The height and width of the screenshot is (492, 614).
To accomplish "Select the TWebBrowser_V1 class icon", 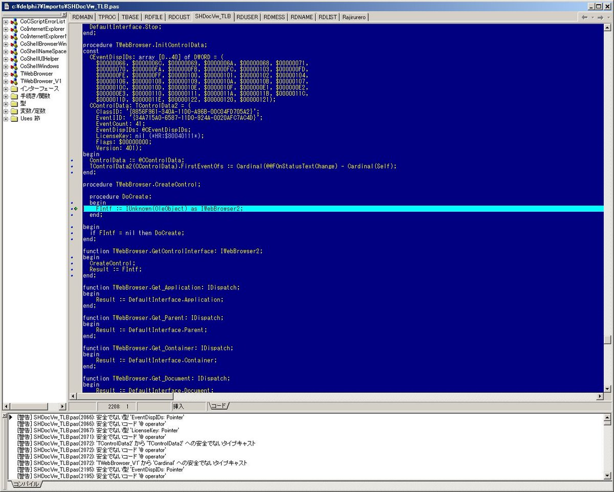I will pyautogui.click(x=14, y=81).
